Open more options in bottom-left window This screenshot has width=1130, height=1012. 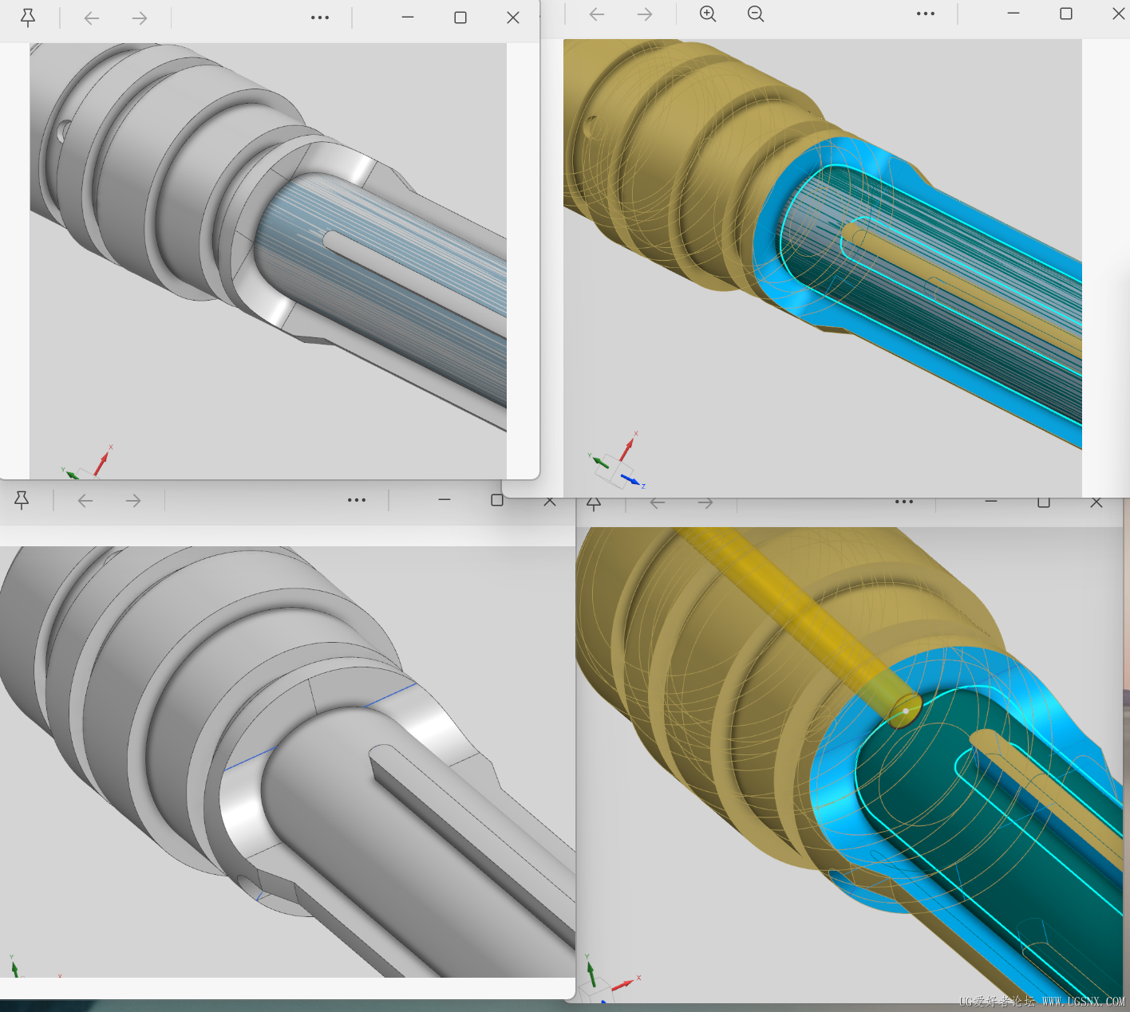click(x=357, y=500)
